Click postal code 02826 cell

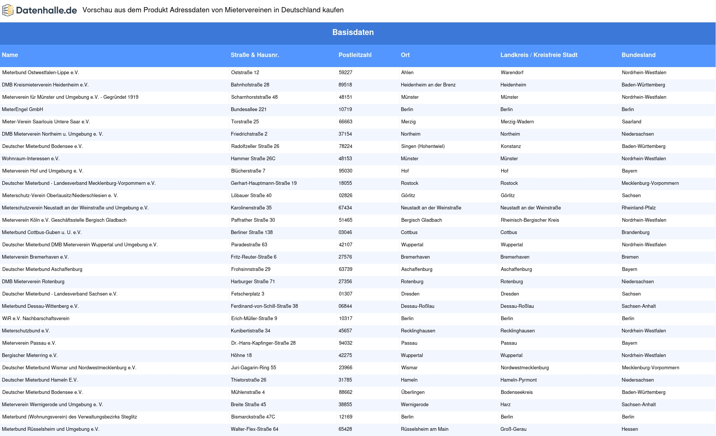click(x=346, y=196)
